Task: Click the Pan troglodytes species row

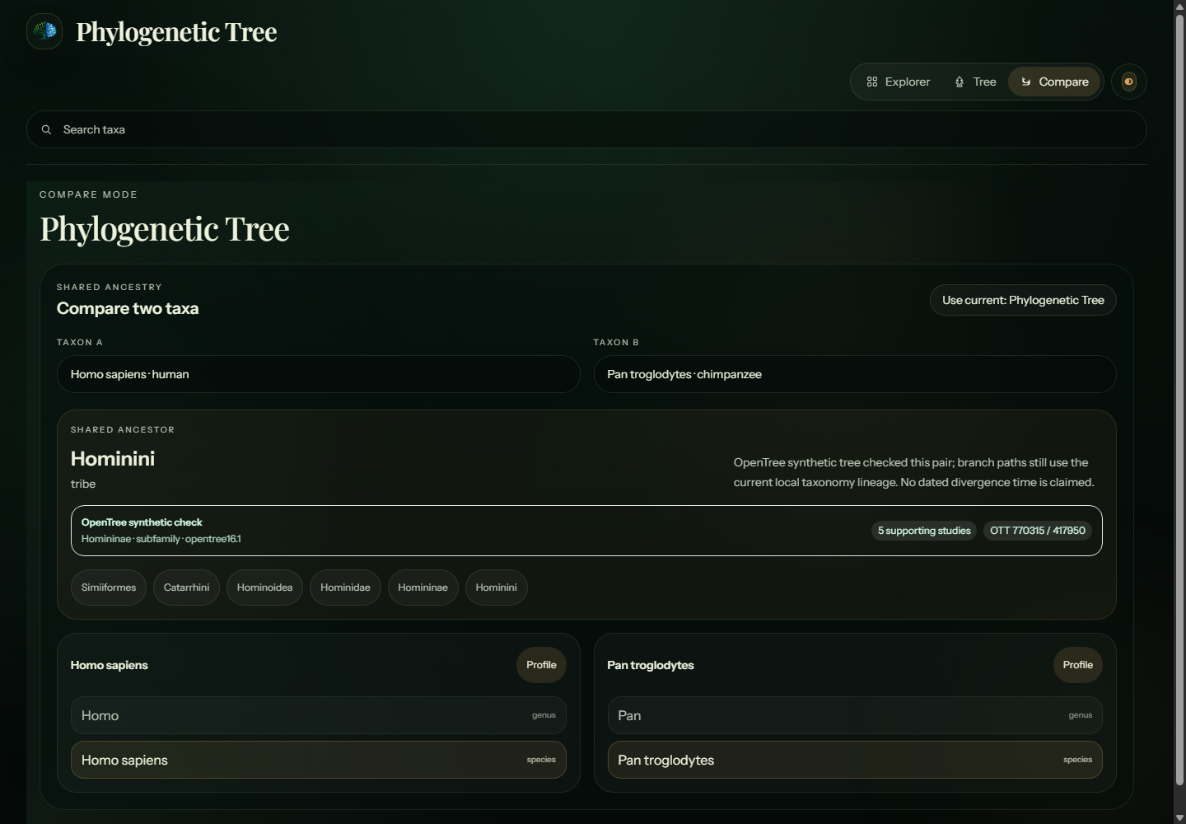Action: tap(855, 760)
